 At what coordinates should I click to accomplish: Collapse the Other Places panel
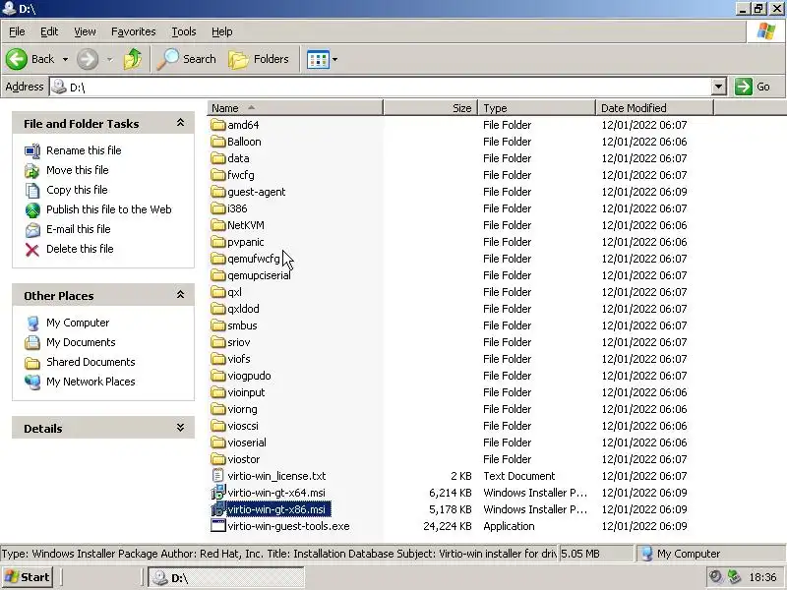(180, 295)
